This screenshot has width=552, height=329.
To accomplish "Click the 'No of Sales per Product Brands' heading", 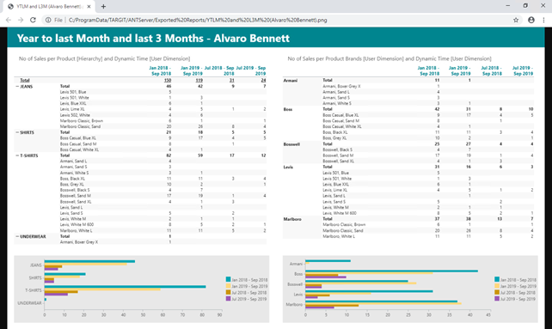I will pos(389,58).
